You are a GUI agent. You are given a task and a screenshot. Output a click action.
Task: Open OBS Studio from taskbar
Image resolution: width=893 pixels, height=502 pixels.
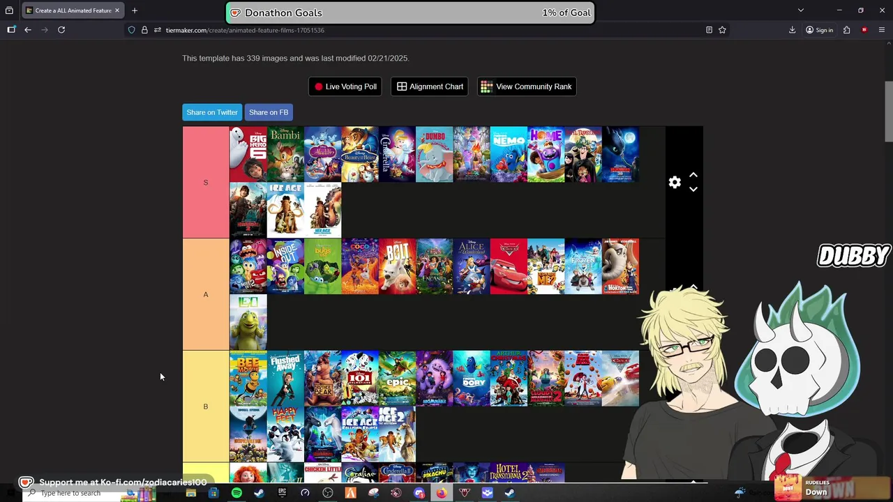(x=328, y=493)
